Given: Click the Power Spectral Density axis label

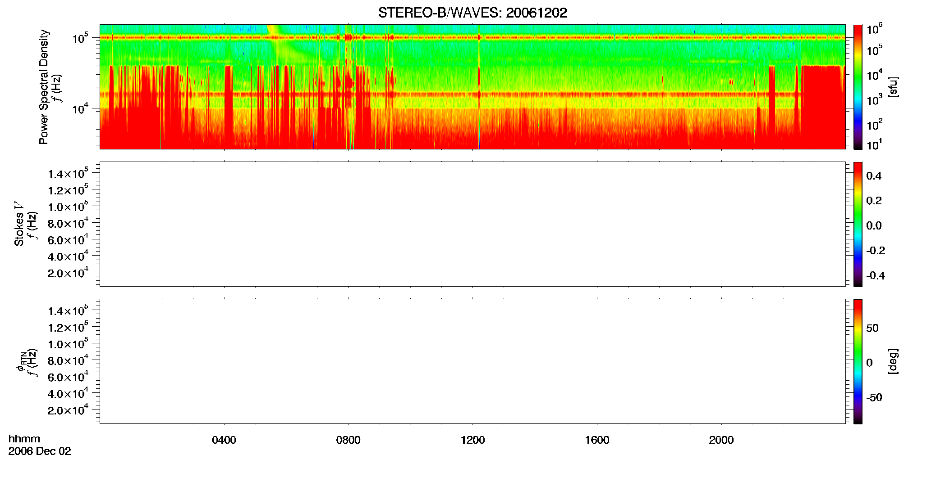Looking at the screenshot, I should click(44, 87).
